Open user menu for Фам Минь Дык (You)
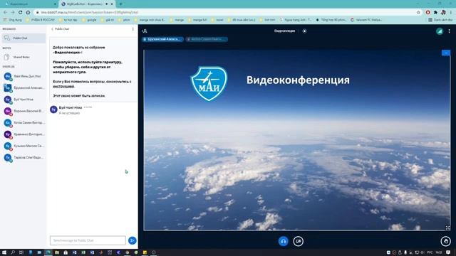This screenshot has height=256, width=456. [x=24, y=76]
